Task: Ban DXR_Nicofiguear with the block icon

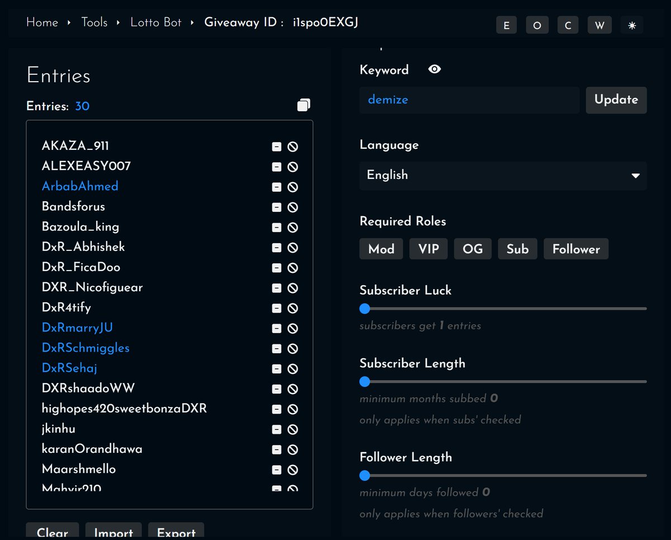Action: 292,288
